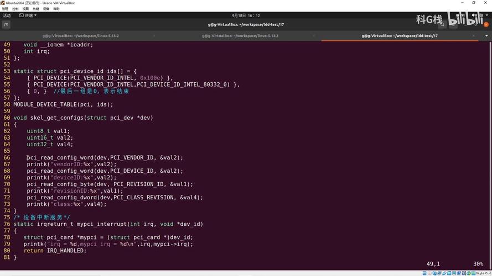Click the comment 设备中断服务
Screen dimensions: 492x276
click(x=42, y=217)
